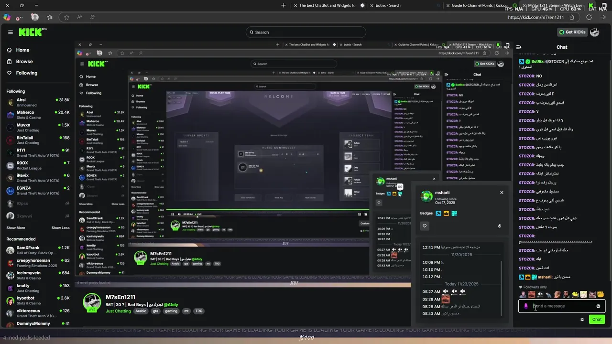Open ROOX Rocket League channel
612x344 pixels.
tap(37, 165)
